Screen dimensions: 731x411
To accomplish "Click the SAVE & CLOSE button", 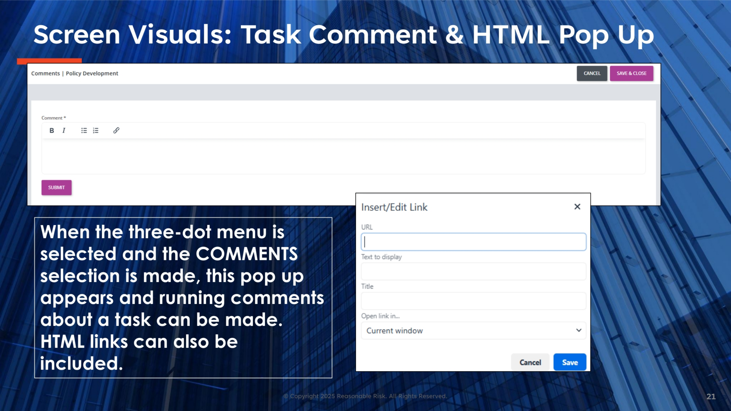I will tap(631, 73).
